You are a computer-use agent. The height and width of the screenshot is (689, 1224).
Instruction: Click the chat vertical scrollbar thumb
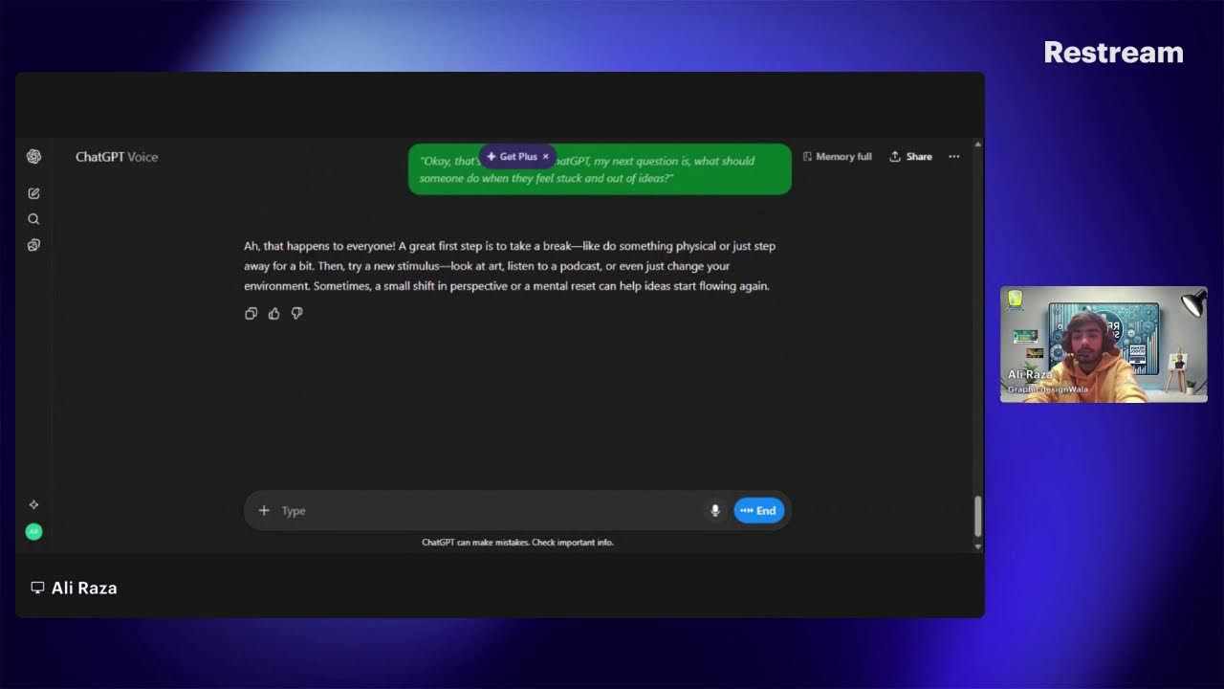coord(977,517)
